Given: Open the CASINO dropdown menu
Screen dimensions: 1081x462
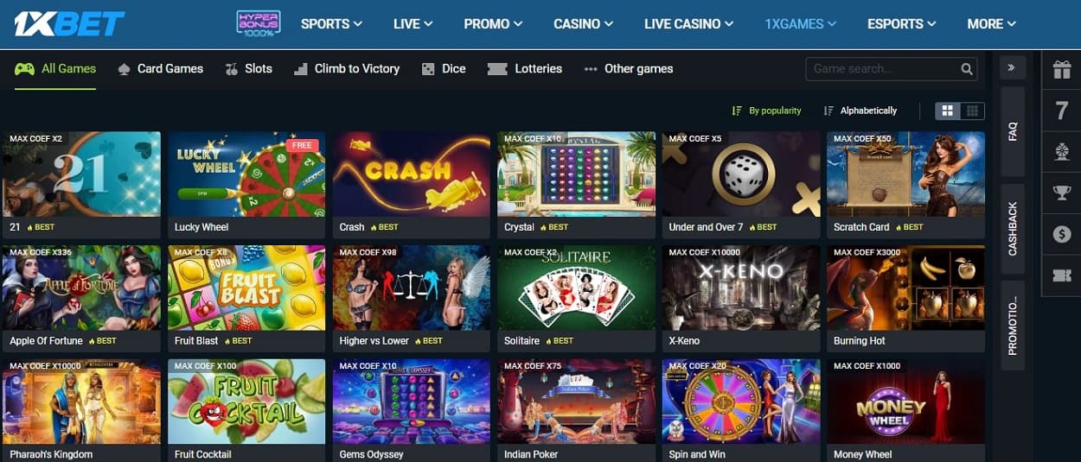Looking at the screenshot, I should point(583,24).
